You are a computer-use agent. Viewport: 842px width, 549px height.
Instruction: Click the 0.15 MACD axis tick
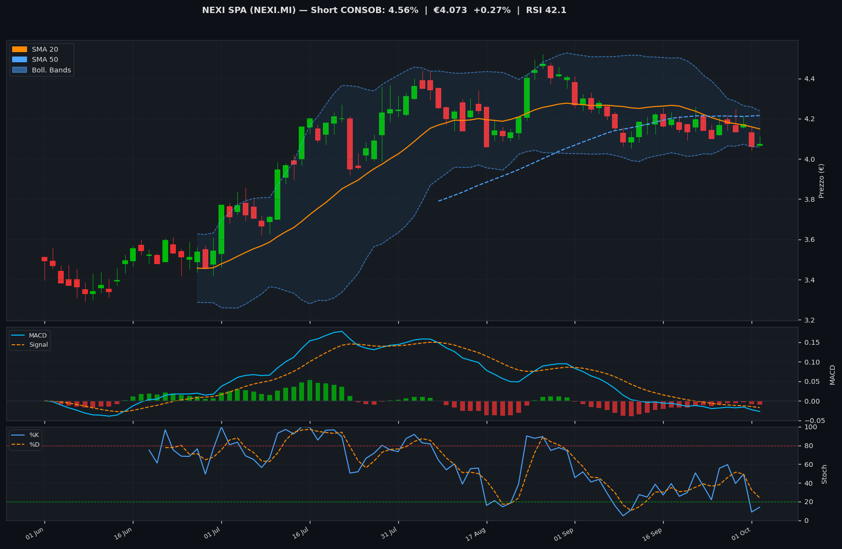pyautogui.click(x=810, y=342)
